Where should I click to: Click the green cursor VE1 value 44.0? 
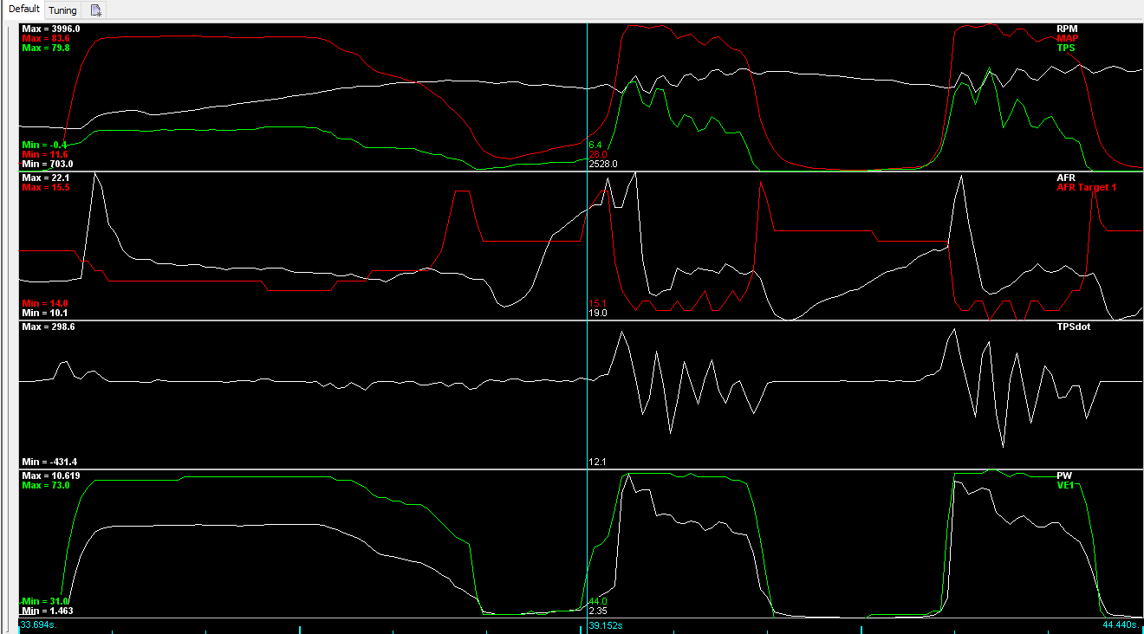click(x=598, y=601)
